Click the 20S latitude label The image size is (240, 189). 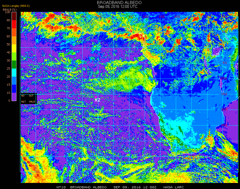click(224, 110)
